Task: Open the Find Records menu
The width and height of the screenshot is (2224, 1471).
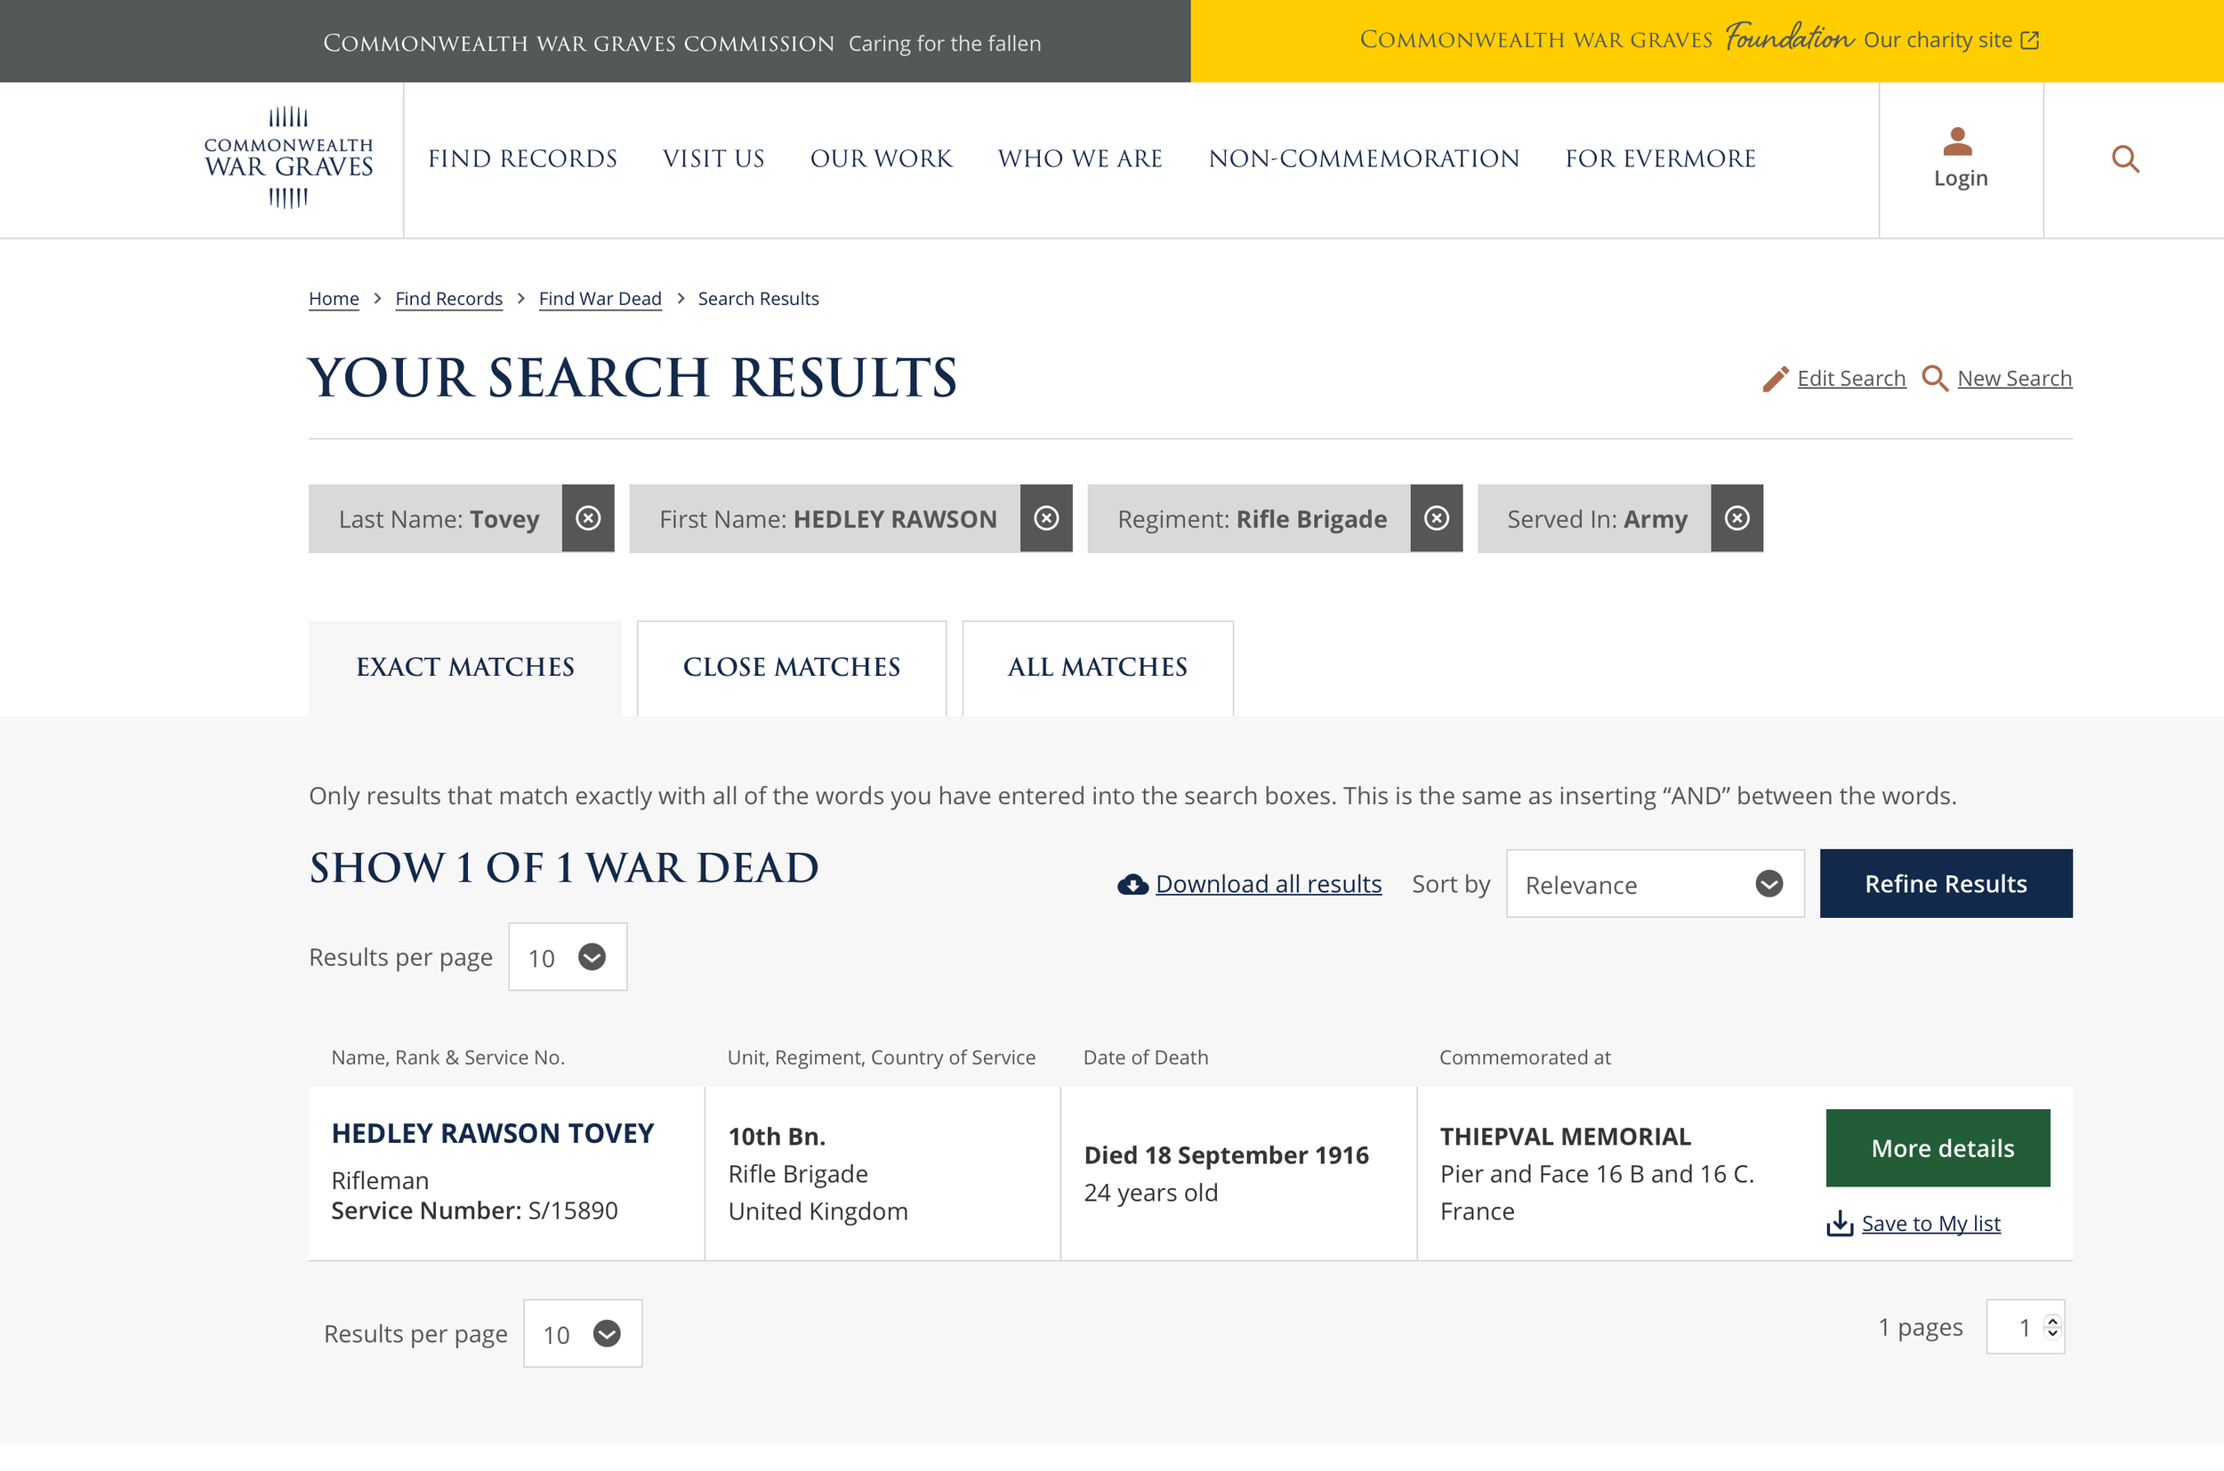Action: 523,159
